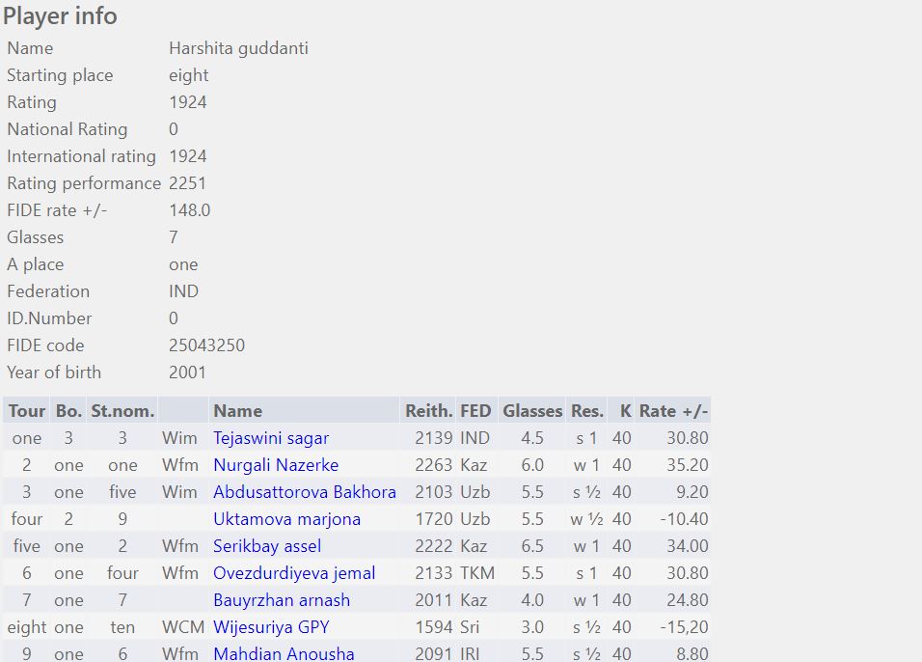922x662 pixels.
Task: Click Mahdian Anousha name link
Action: [x=284, y=654]
